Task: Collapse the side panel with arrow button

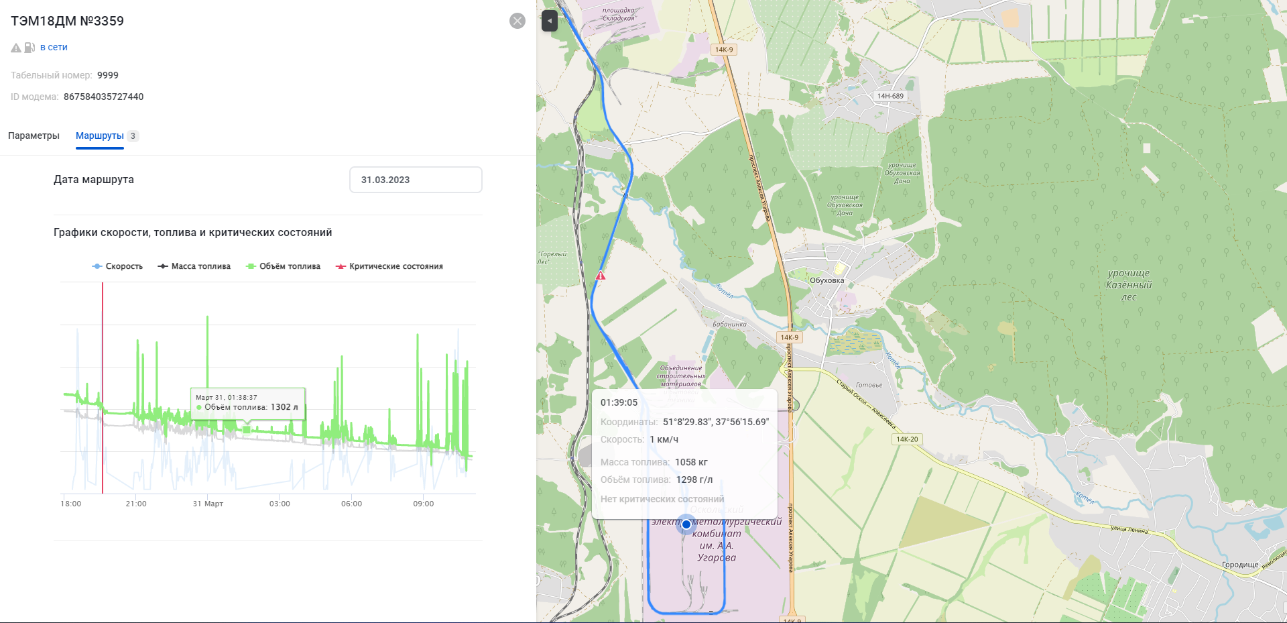Action: (x=550, y=21)
